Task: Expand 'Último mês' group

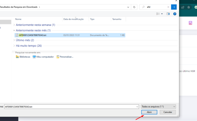Action: 14,40
